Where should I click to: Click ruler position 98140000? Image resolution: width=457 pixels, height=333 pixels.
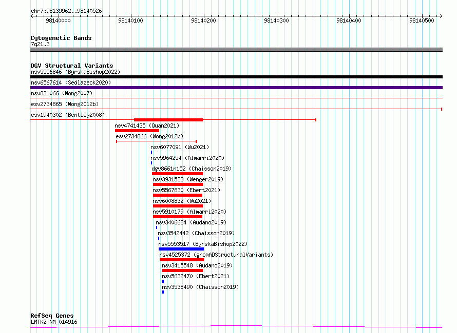tap(59, 20)
